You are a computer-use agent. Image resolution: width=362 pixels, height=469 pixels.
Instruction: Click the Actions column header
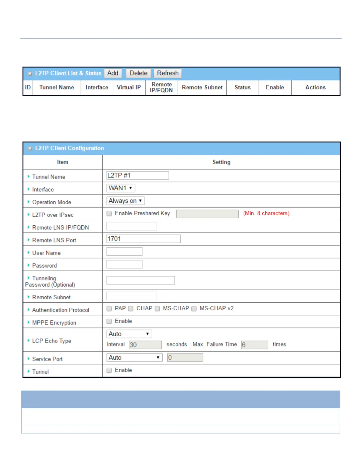(316, 88)
